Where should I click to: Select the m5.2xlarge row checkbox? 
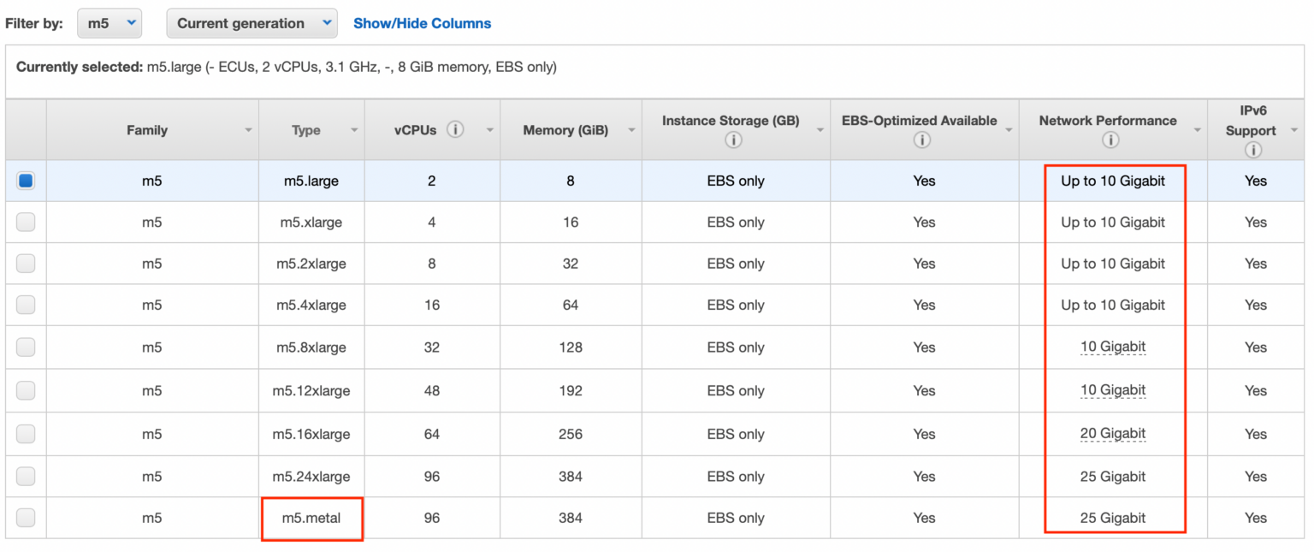[26, 264]
